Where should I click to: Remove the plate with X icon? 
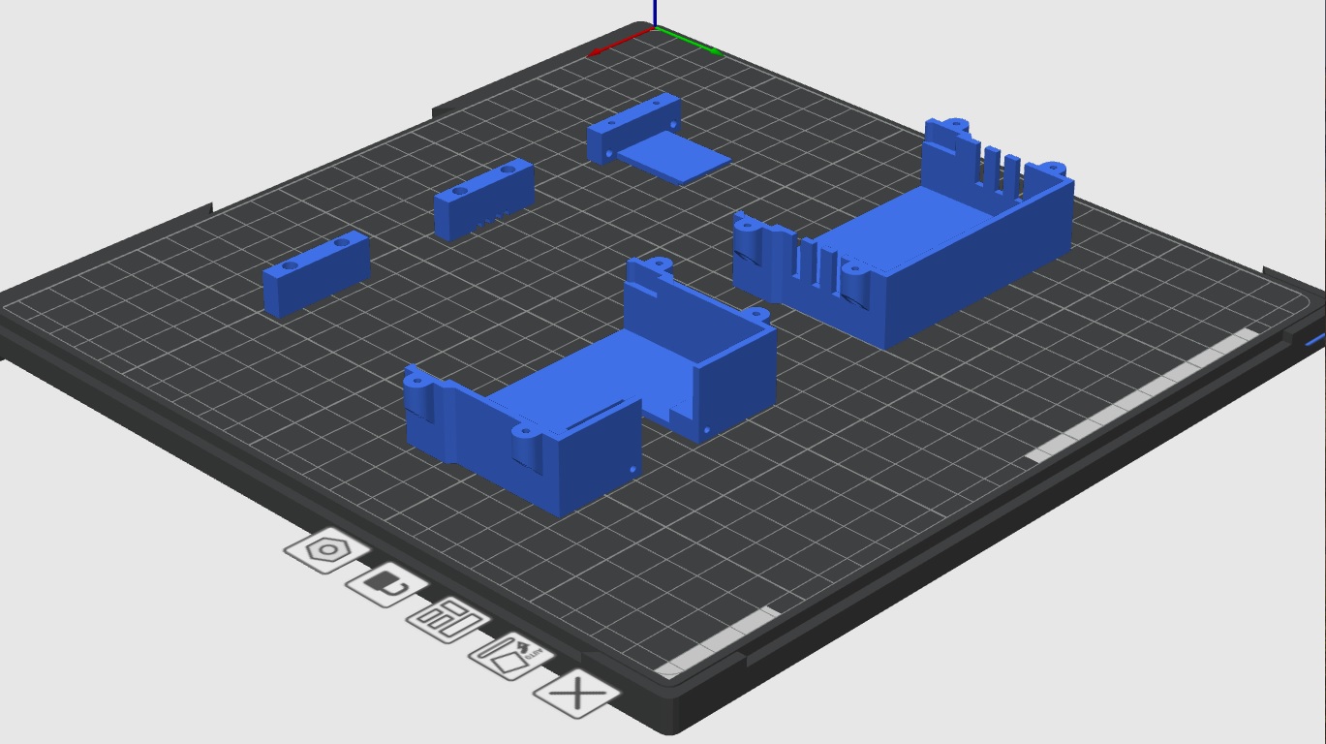point(577,694)
